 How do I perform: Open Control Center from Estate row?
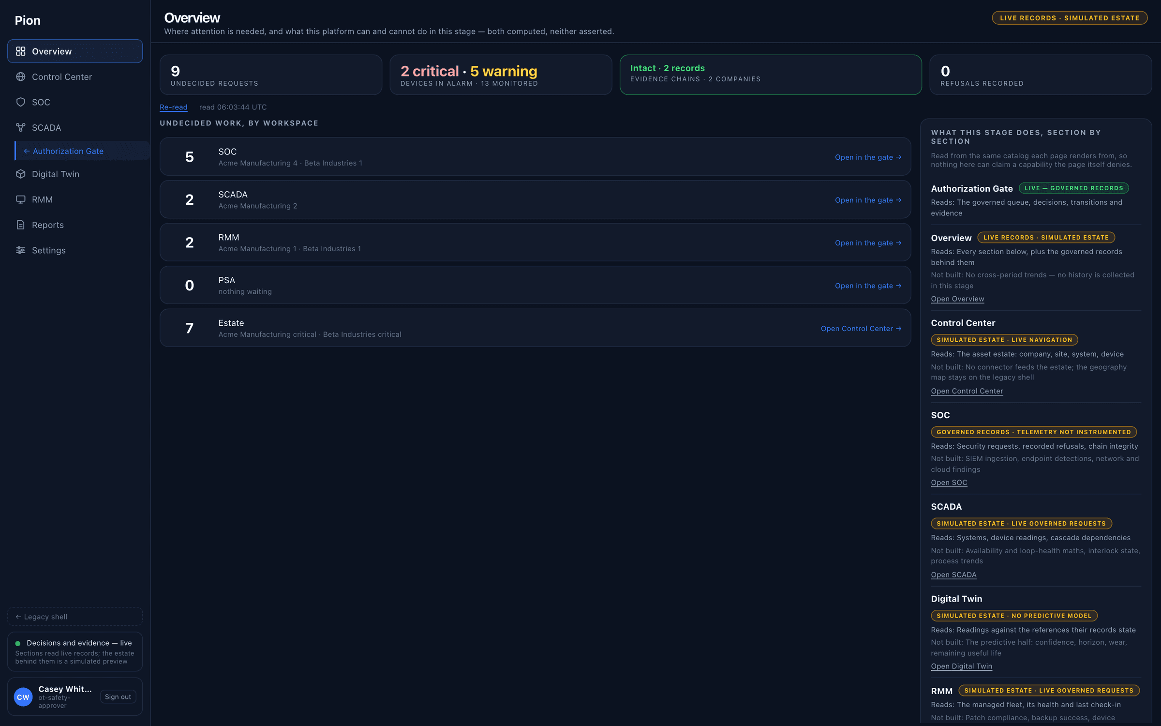click(x=861, y=329)
